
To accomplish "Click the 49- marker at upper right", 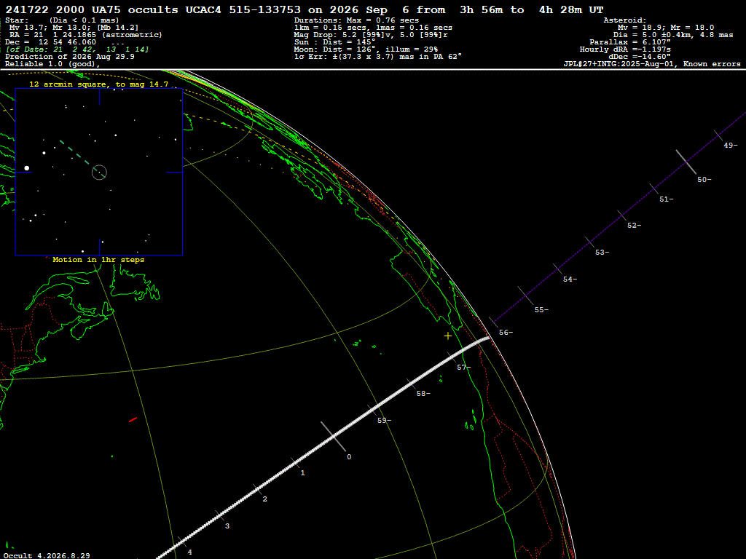I will 730,145.
